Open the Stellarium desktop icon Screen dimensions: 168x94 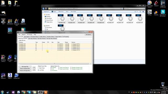click(x=3, y=76)
